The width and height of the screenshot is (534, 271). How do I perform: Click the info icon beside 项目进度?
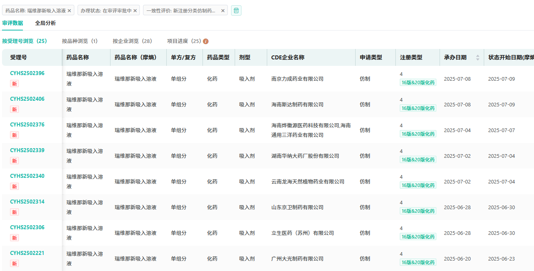coord(206,41)
